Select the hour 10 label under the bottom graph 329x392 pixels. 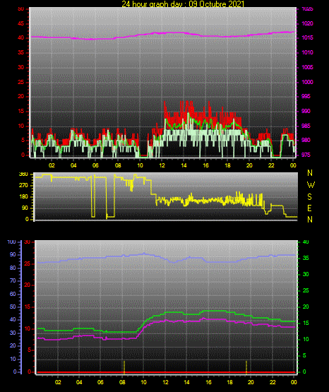pyautogui.click(x=143, y=382)
